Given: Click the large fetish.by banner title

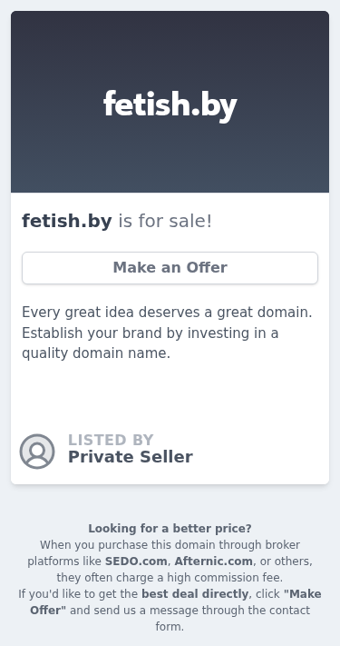Looking at the screenshot, I should tap(170, 105).
